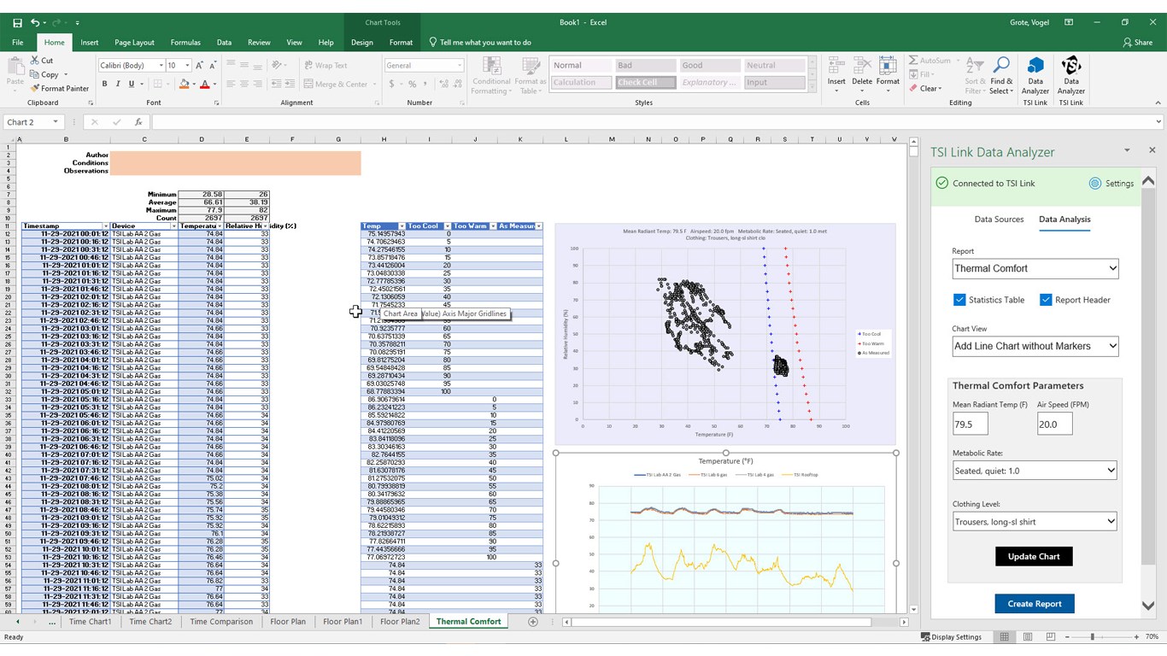This screenshot has width=1167, height=656.
Task: Add a new sheet with plus icon
Action: point(533,622)
